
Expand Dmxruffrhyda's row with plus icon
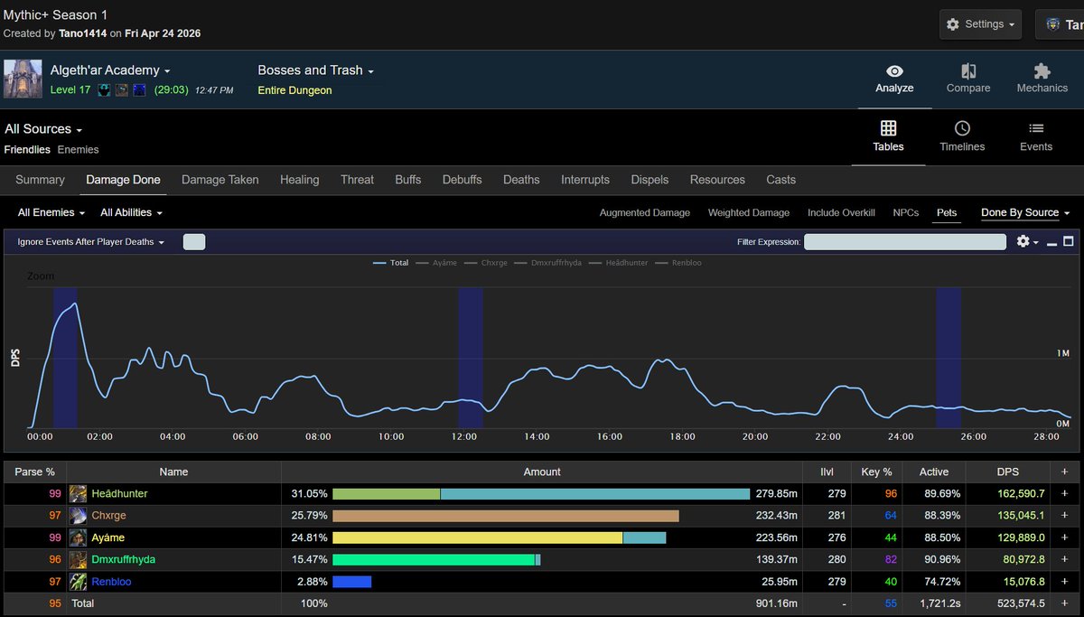tap(1064, 559)
